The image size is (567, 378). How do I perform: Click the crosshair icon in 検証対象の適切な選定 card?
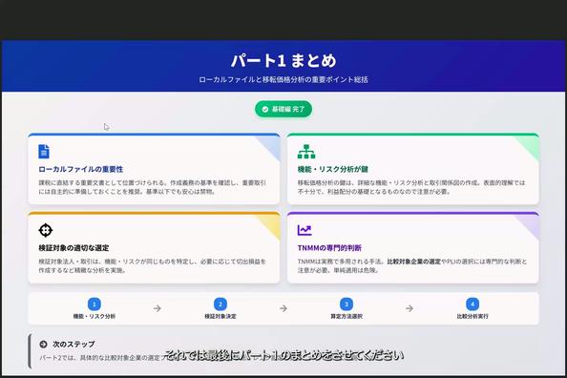46,230
